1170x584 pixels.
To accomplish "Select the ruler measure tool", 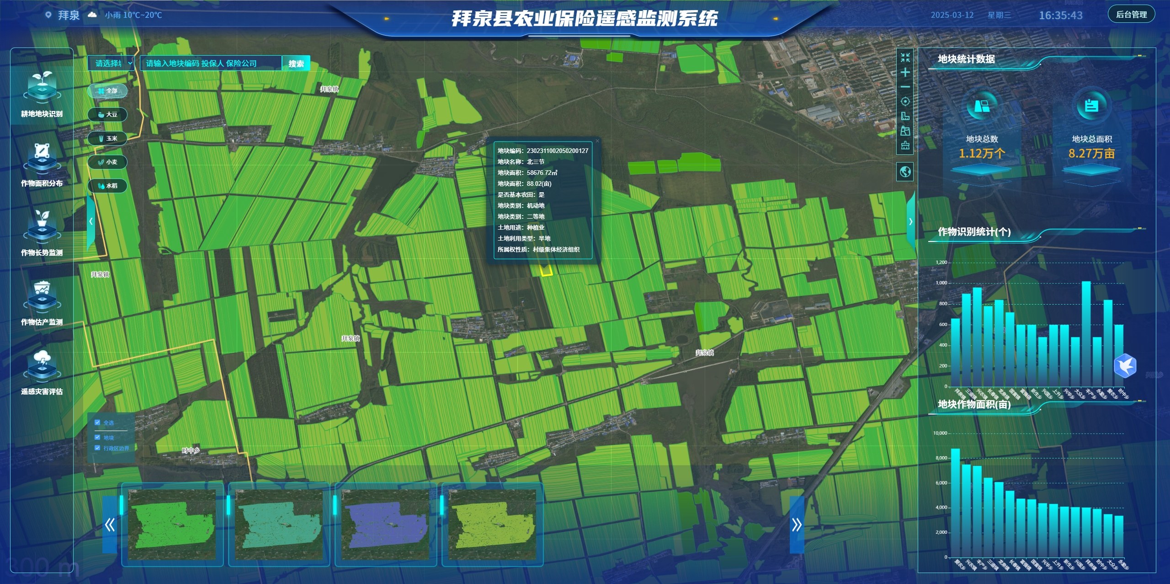I will point(905,116).
